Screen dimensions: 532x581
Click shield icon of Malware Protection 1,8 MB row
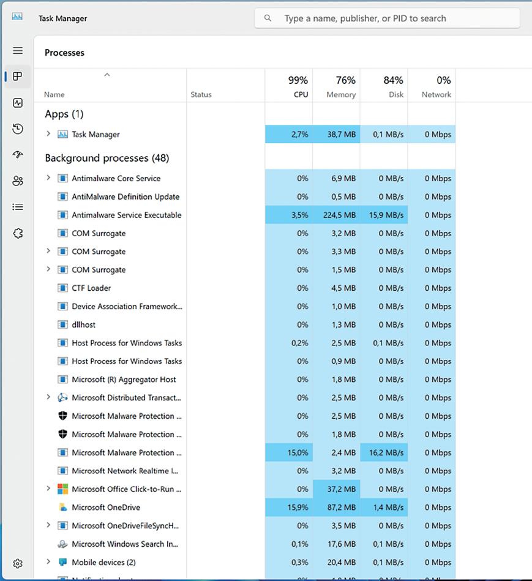pyautogui.click(x=62, y=434)
